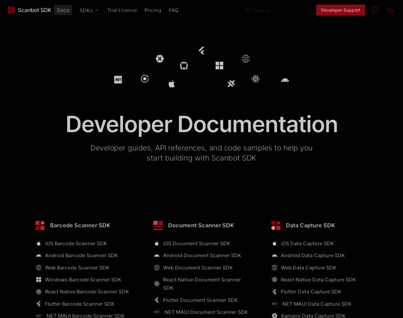Click the Scanbot SDK brand name
The image size is (403, 318).
pos(34,10)
